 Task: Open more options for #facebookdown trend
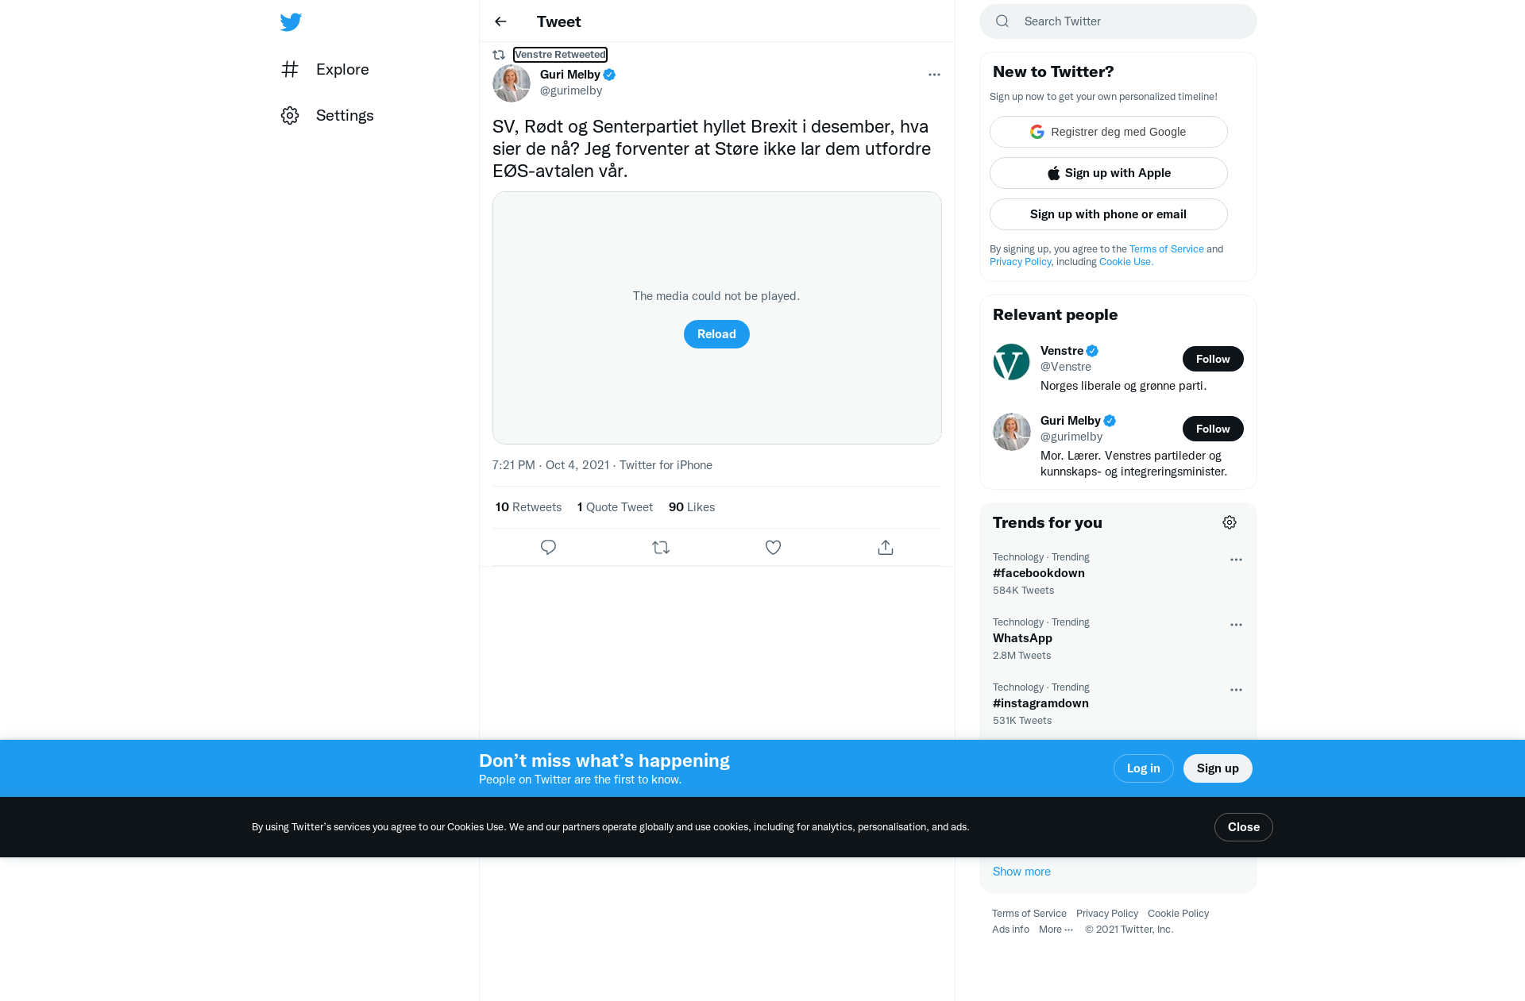tap(1236, 560)
